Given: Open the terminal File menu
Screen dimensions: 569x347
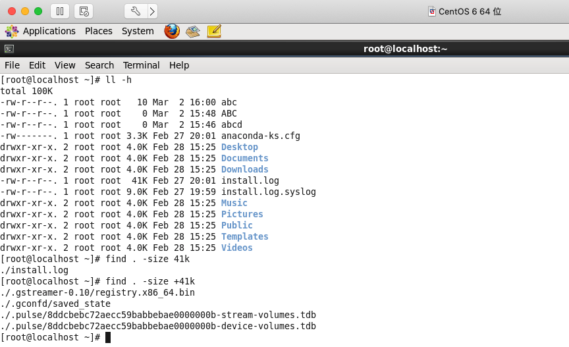Looking at the screenshot, I should point(12,65).
